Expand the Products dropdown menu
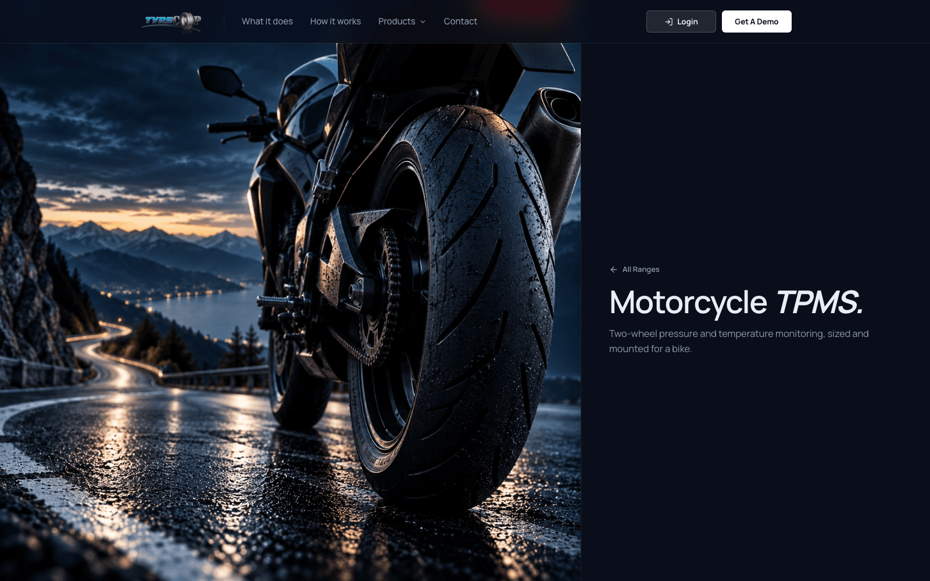Image resolution: width=930 pixels, height=581 pixels. click(x=402, y=21)
